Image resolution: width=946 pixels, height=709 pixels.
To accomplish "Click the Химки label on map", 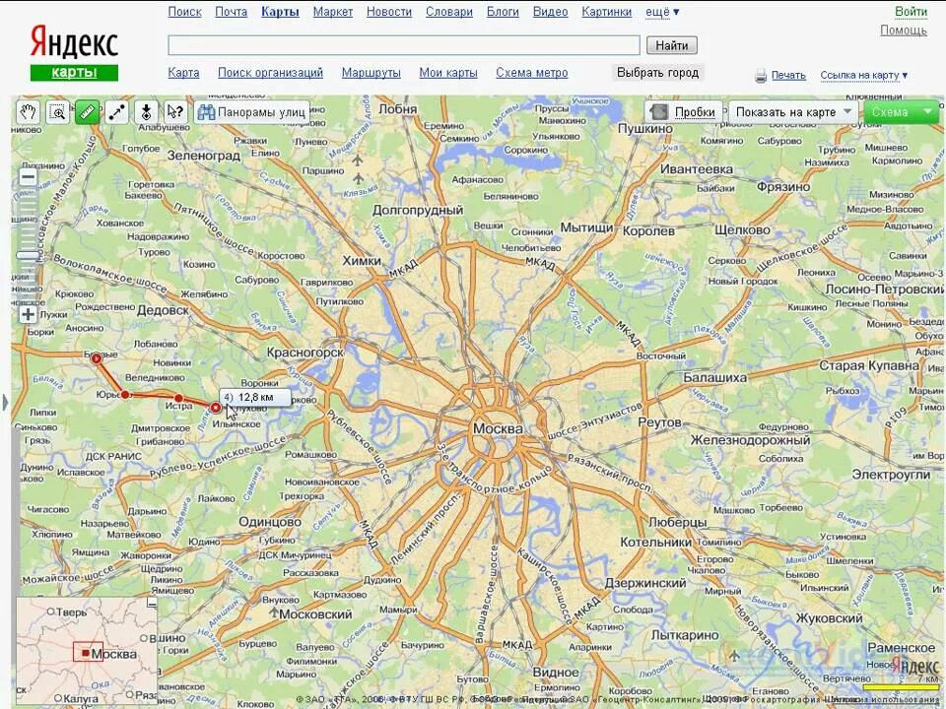I will click(362, 260).
